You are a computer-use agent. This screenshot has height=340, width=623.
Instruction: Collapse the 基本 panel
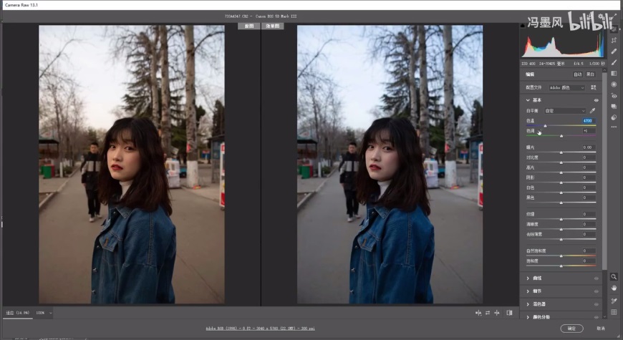click(x=528, y=100)
